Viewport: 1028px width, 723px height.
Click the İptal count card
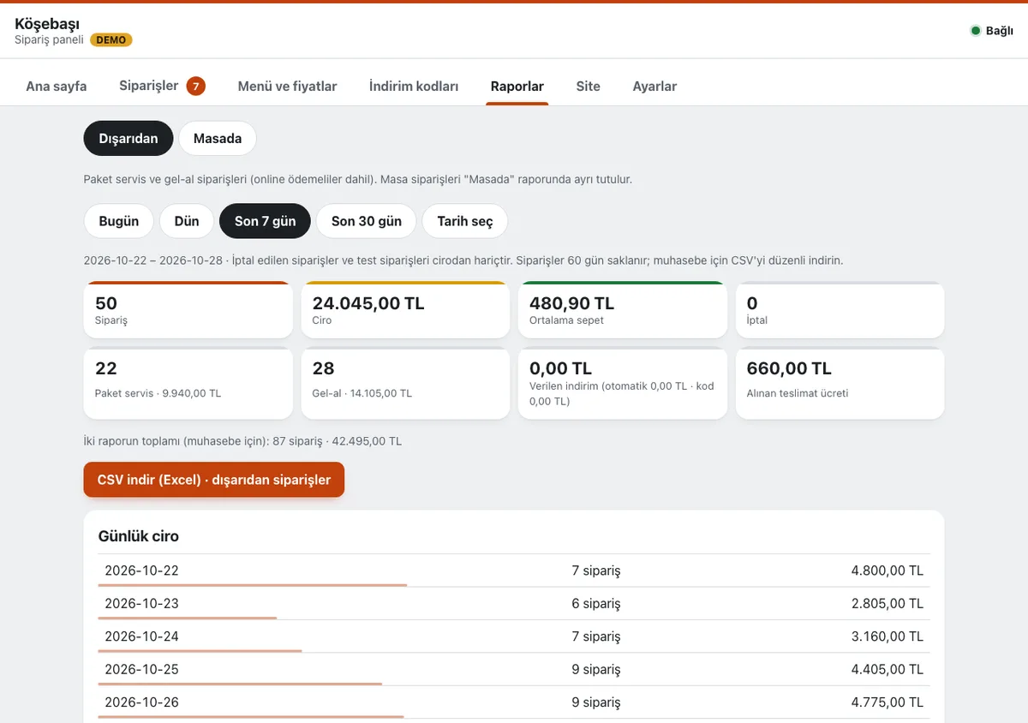840,310
